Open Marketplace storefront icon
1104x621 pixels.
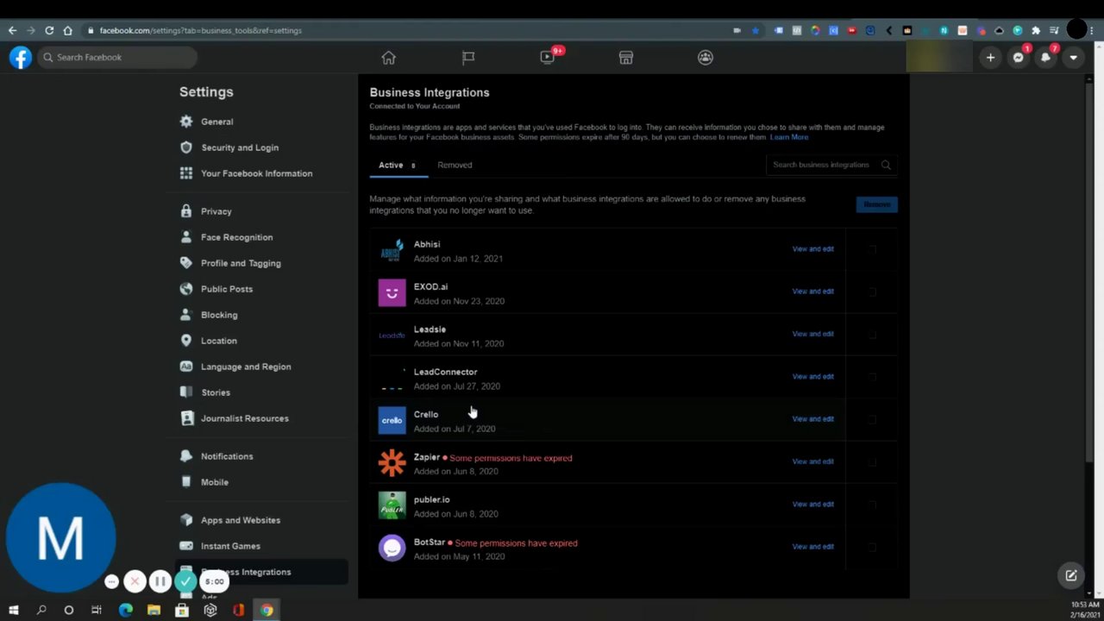click(626, 57)
